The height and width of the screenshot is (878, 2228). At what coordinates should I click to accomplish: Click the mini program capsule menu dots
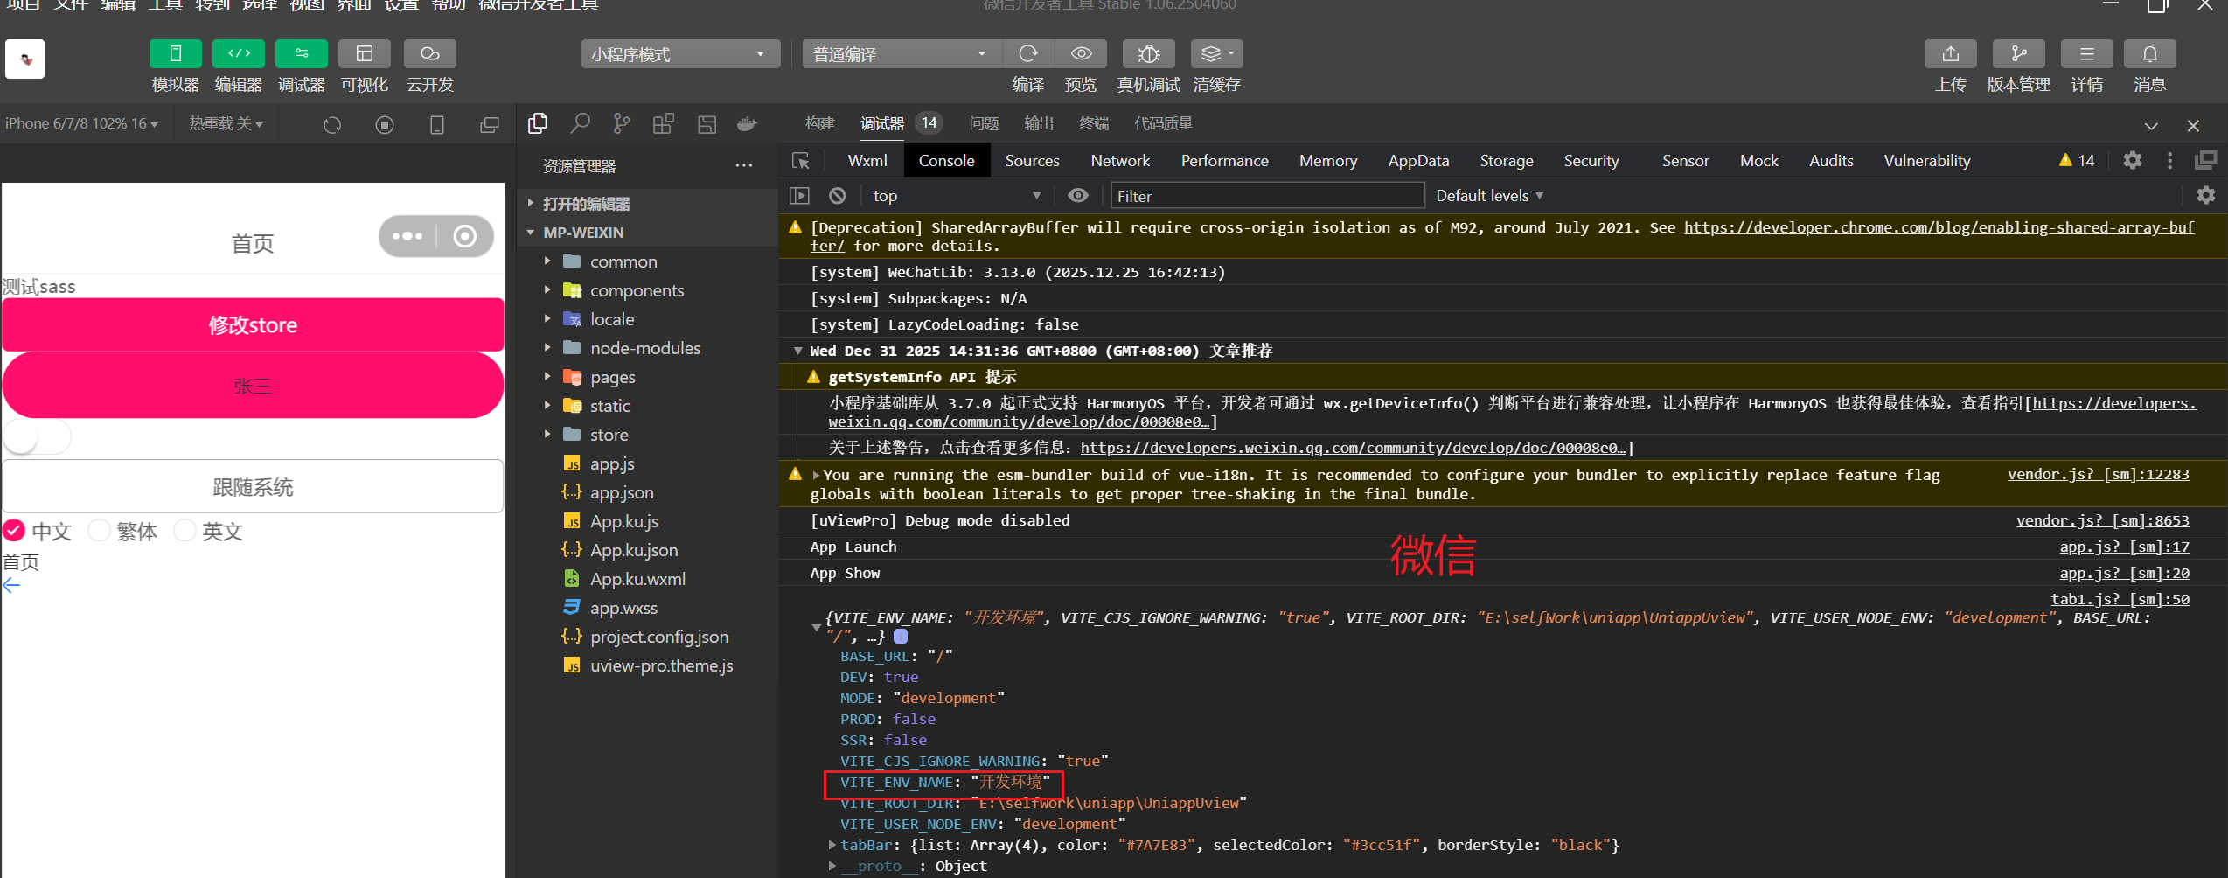tap(407, 236)
